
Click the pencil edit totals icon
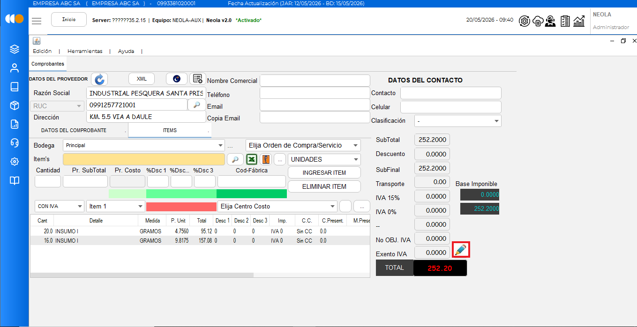(461, 250)
